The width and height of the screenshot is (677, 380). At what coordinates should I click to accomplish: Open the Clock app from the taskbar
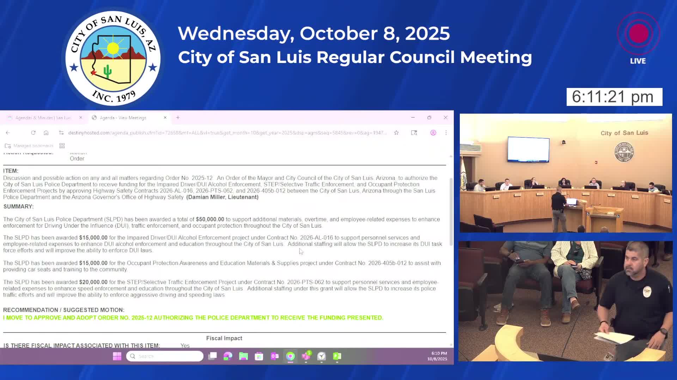pyautogui.click(x=321, y=356)
